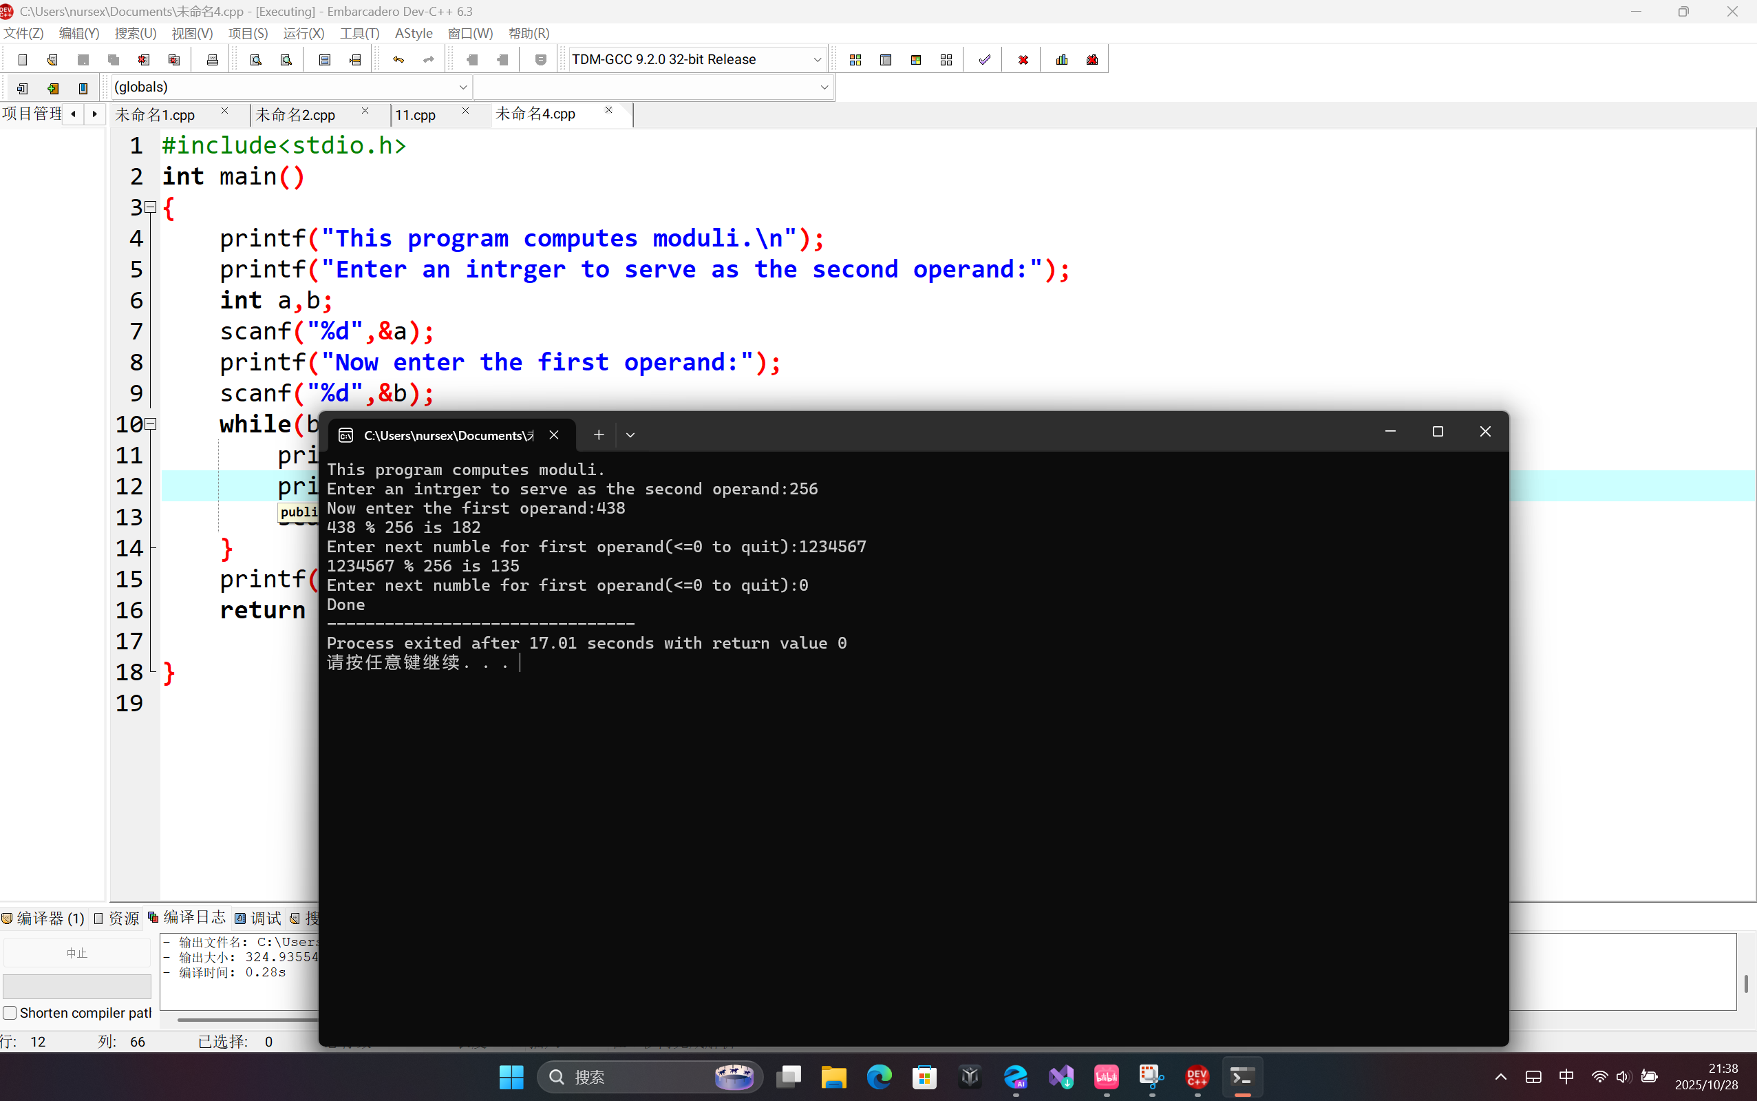This screenshot has width=1757, height=1101.
Task: Click the New file toolbar icon
Action: (23, 60)
